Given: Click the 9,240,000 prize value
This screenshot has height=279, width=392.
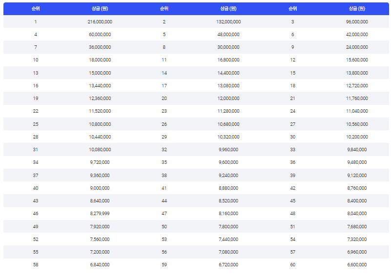Looking at the screenshot, I should tap(228, 175).
